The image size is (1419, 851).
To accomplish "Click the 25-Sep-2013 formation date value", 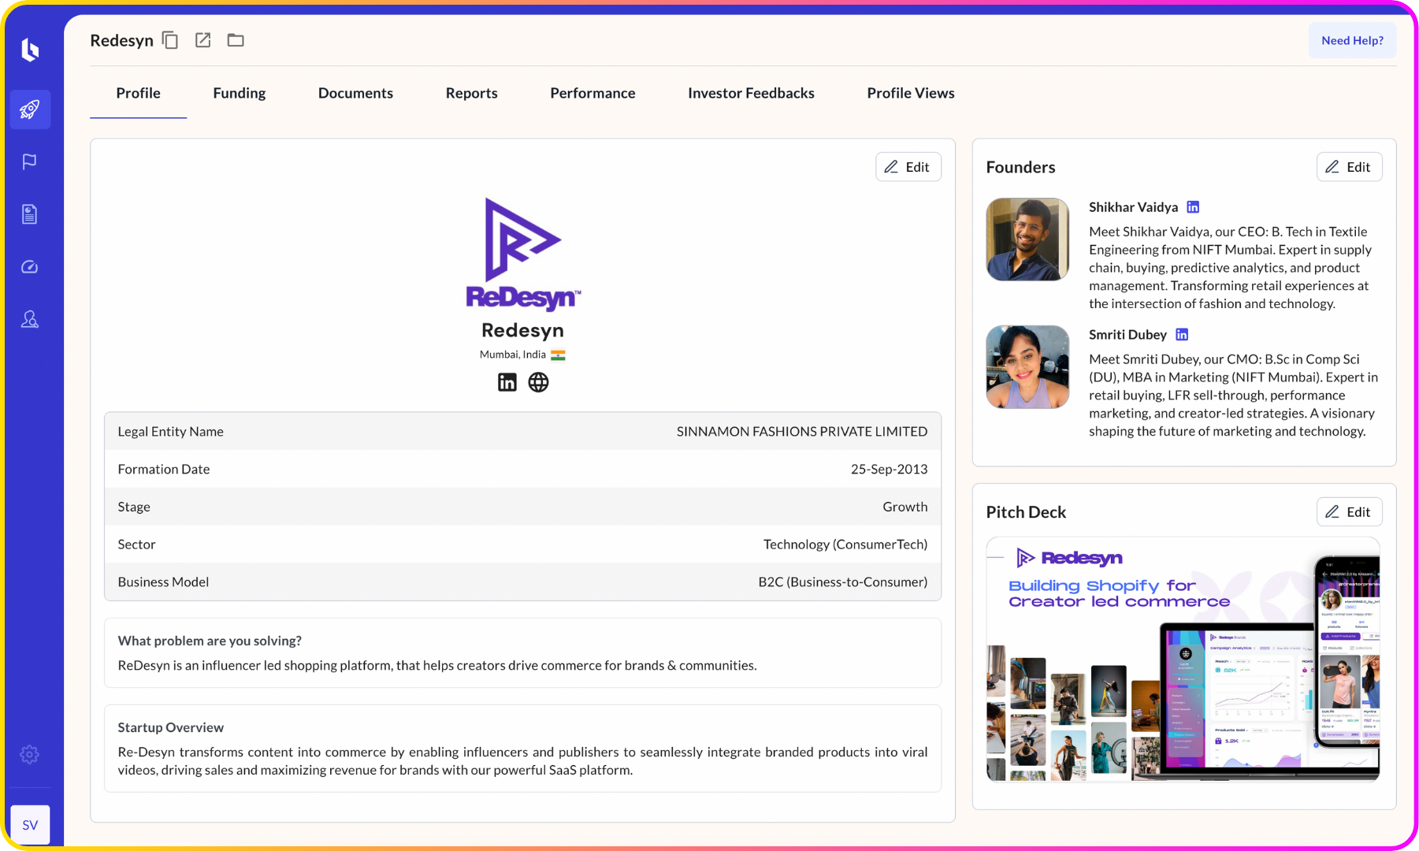I will click(x=889, y=470).
